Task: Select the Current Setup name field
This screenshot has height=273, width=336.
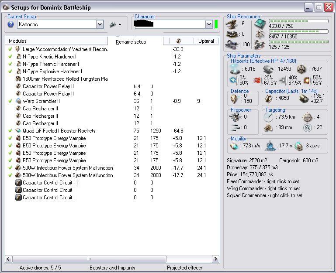Action: 57,24
